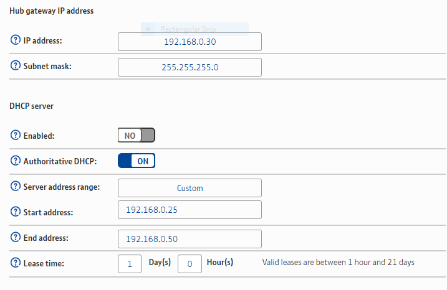The width and height of the screenshot is (447, 290).
Task: Open help for Server address range
Action: point(16,187)
